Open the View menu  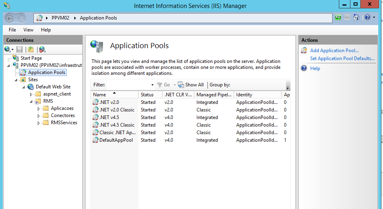pyautogui.click(x=28, y=30)
